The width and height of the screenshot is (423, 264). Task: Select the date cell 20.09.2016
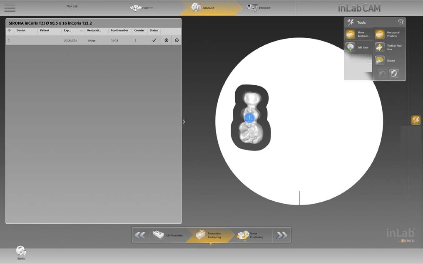[70, 40]
